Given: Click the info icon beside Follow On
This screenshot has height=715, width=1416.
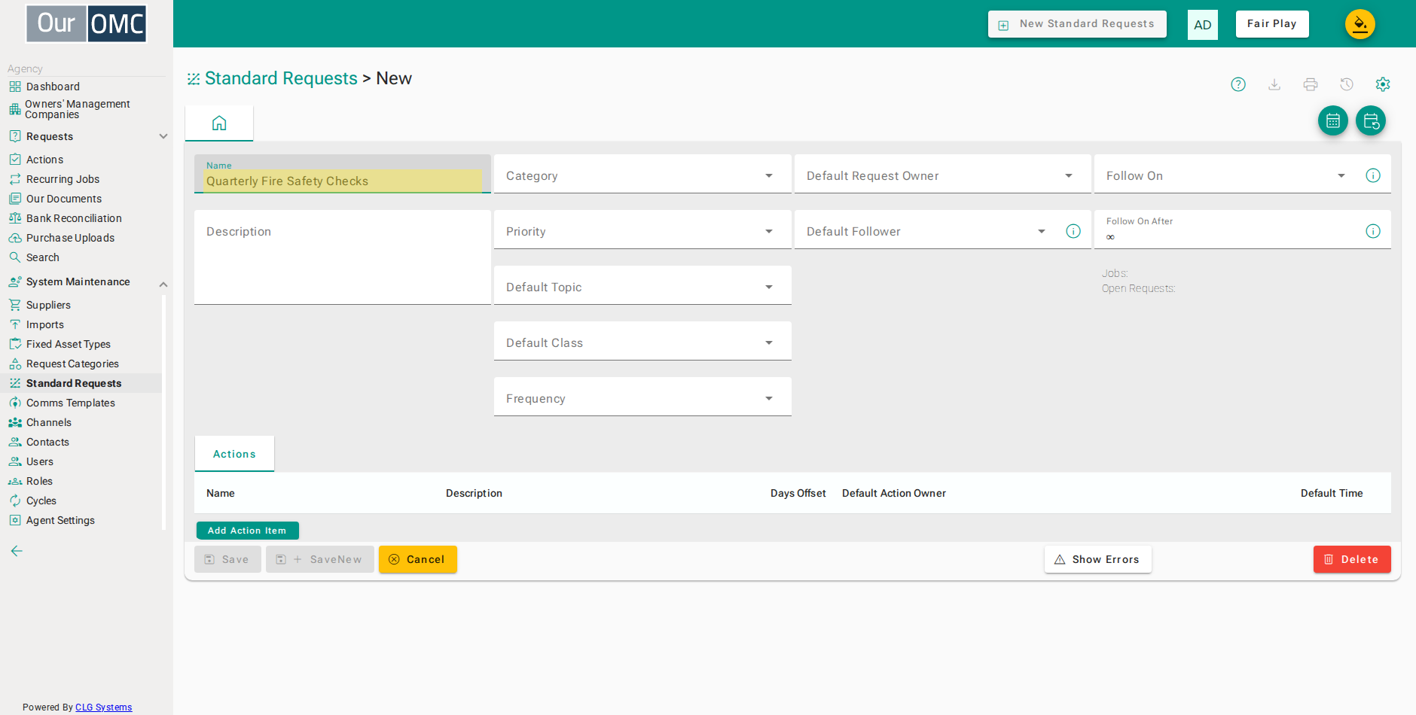Looking at the screenshot, I should point(1373,175).
